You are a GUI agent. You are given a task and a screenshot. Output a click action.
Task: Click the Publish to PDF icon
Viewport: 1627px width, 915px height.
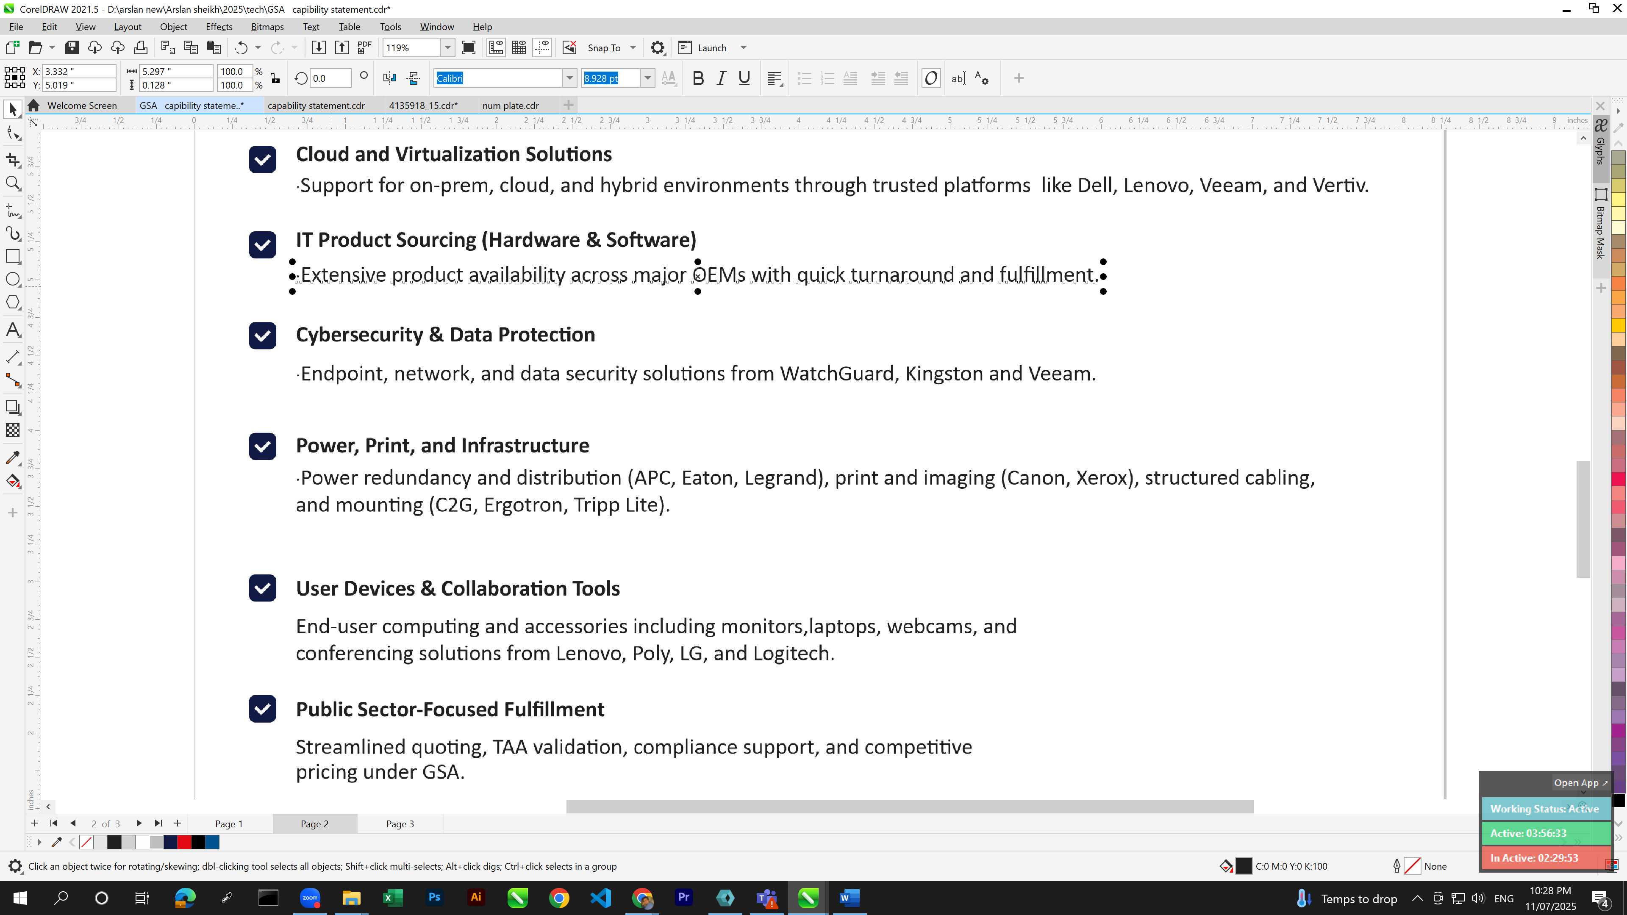[364, 47]
